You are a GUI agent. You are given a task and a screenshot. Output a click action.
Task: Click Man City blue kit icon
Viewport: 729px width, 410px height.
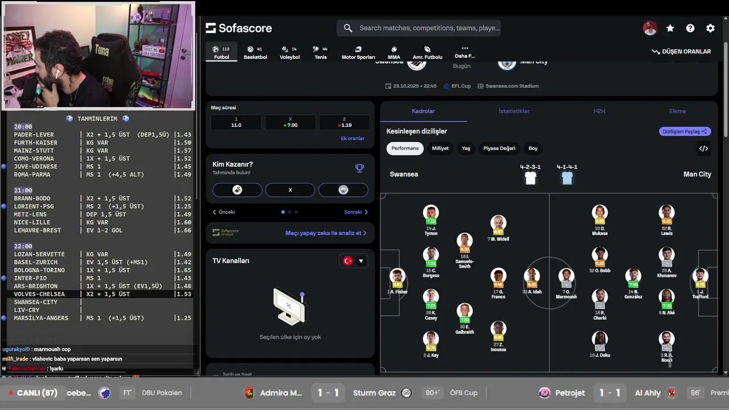pos(567,178)
